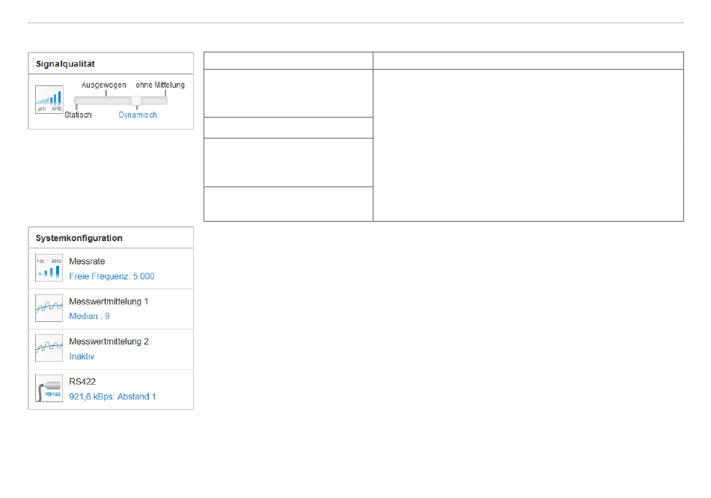Click the RS422 label
The width and height of the screenshot is (711, 498).
tap(82, 382)
